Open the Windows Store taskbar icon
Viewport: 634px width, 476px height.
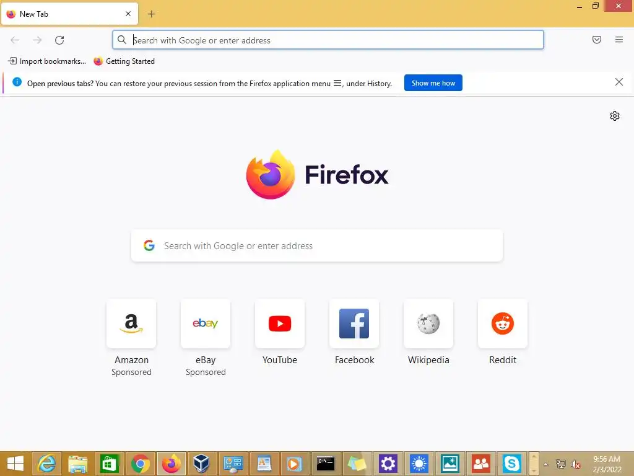tap(109, 464)
